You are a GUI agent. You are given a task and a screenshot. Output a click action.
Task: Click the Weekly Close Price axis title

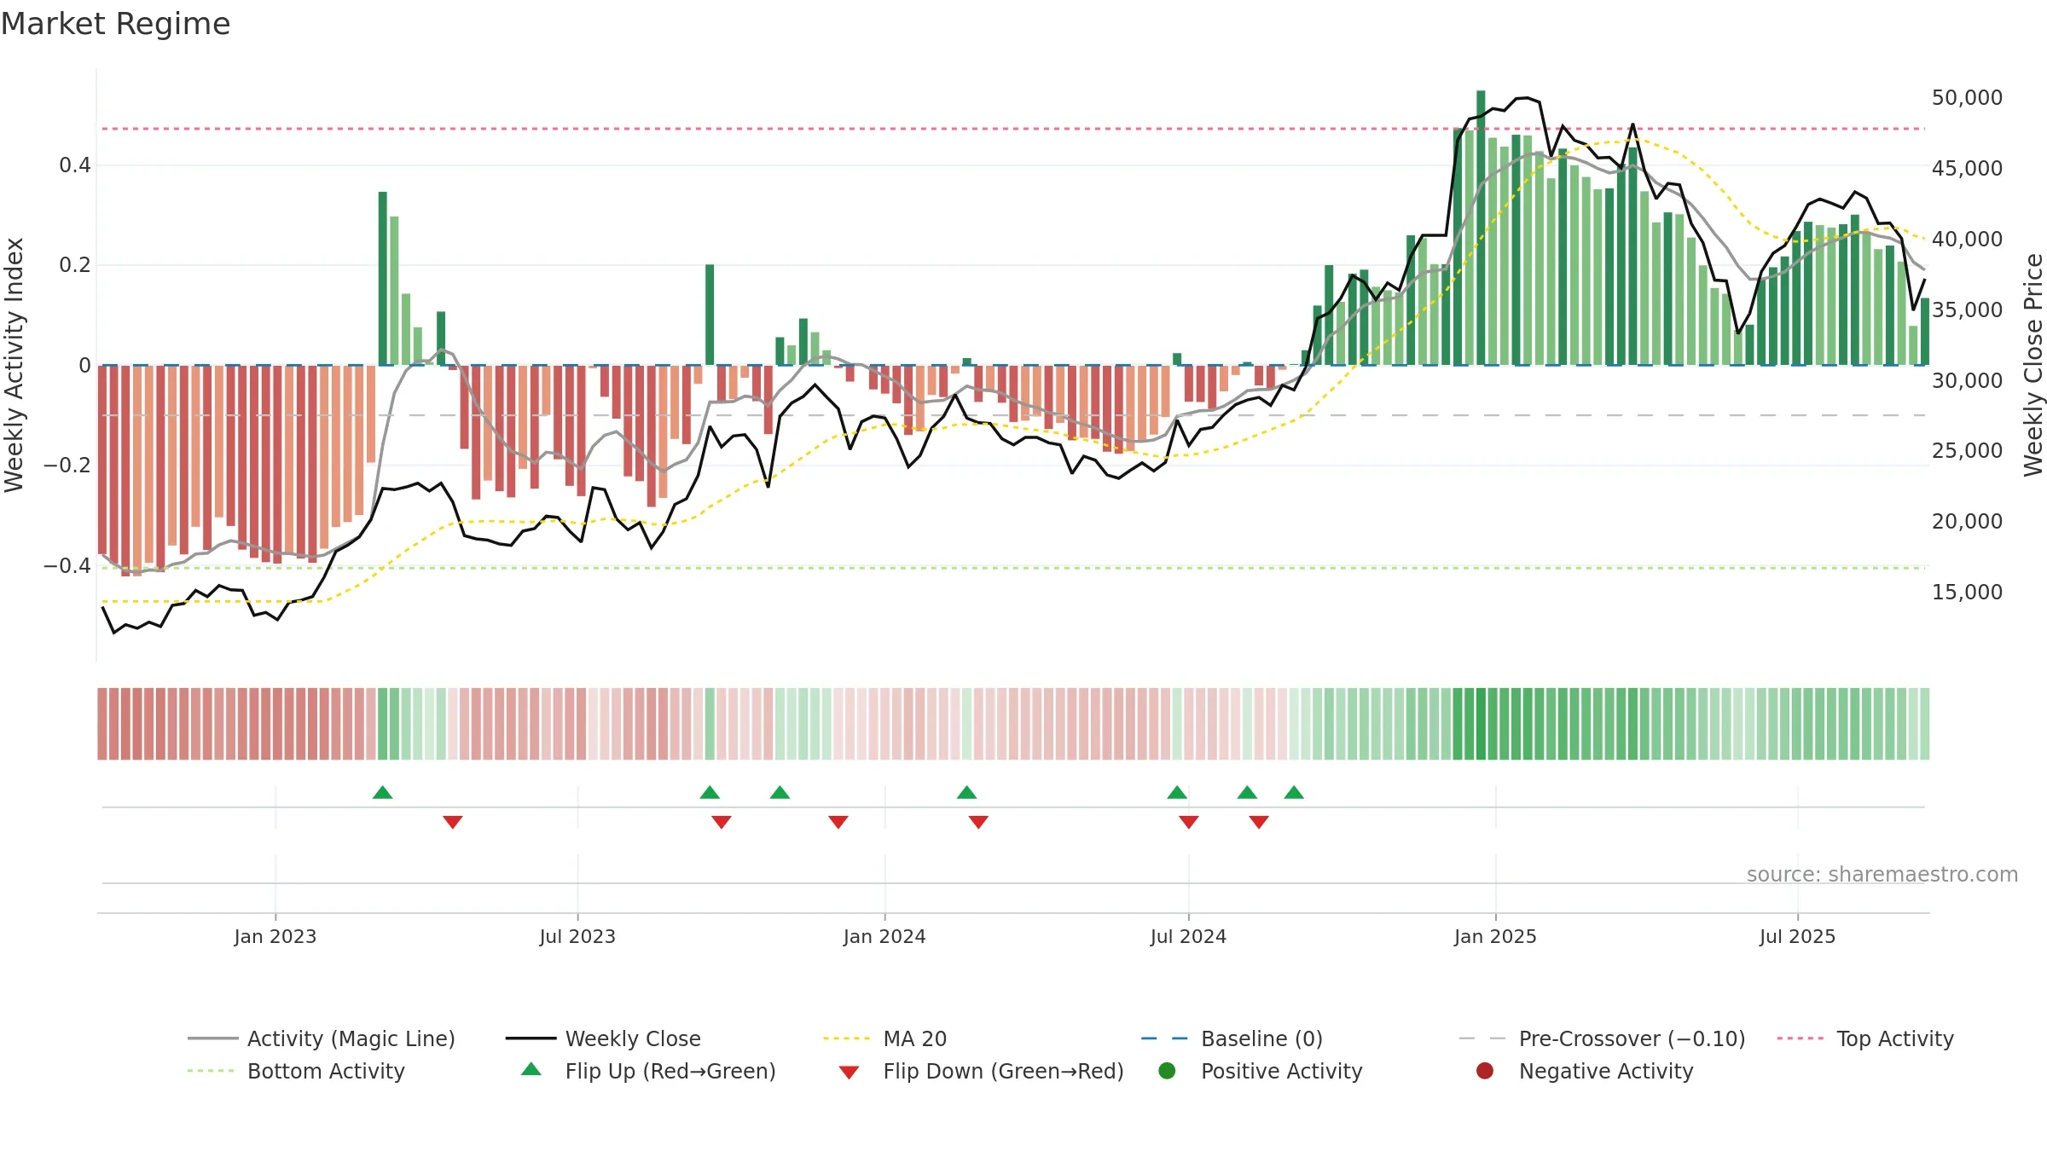(x=2033, y=365)
